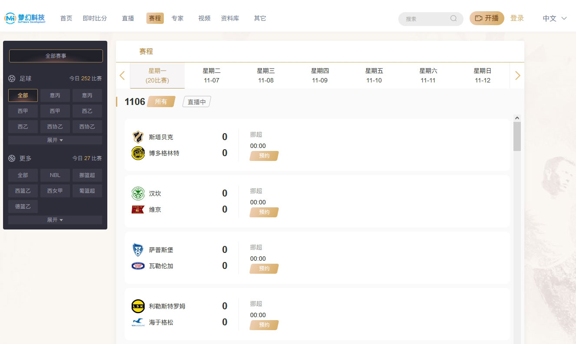Image resolution: width=576 pixels, height=344 pixels.
Task: Toggle the 直播中 filter
Action: (197, 102)
